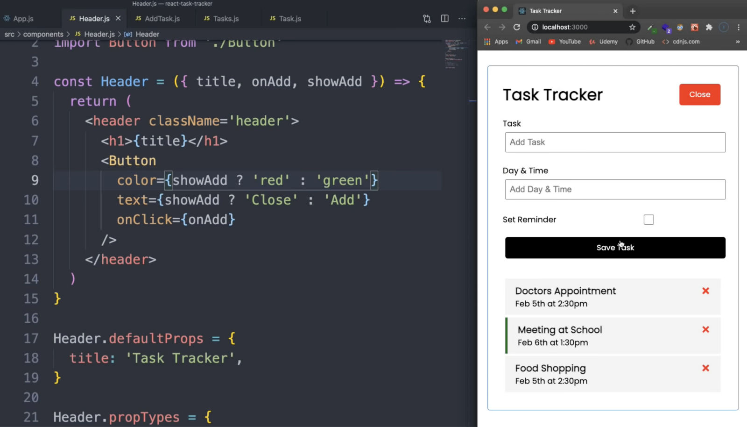Open the YouTube bookmark

pyautogui.click(x=564, y=42)
